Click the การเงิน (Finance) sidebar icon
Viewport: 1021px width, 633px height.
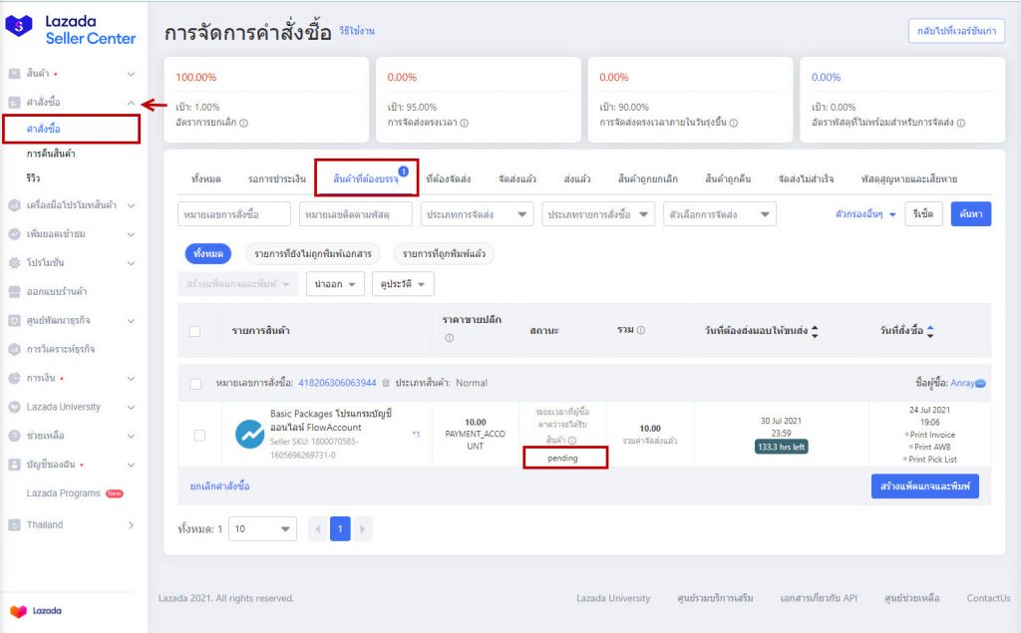point(14,378)
